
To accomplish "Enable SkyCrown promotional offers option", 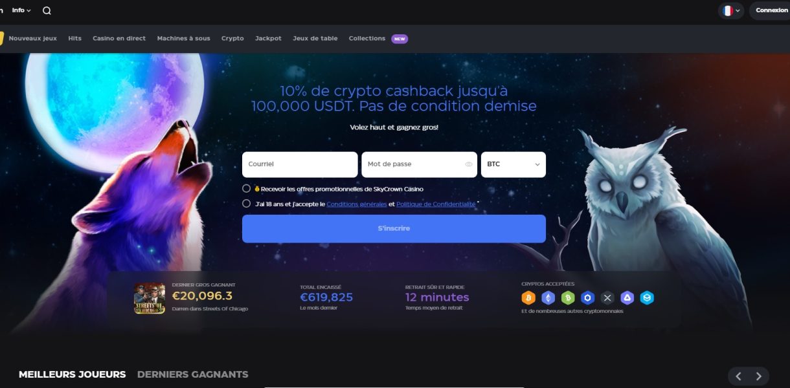I will (x=246, y=188).
